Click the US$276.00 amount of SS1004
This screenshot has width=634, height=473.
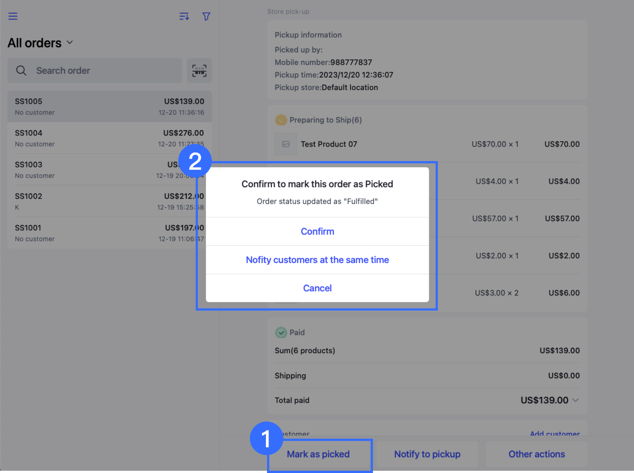click(183, 133)
